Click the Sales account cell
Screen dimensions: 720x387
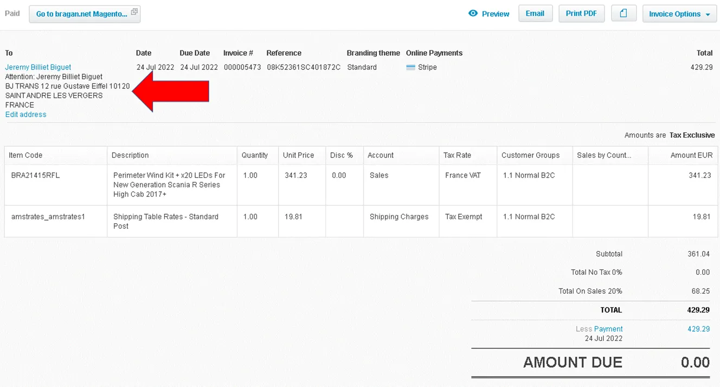[x=401, y=185]
